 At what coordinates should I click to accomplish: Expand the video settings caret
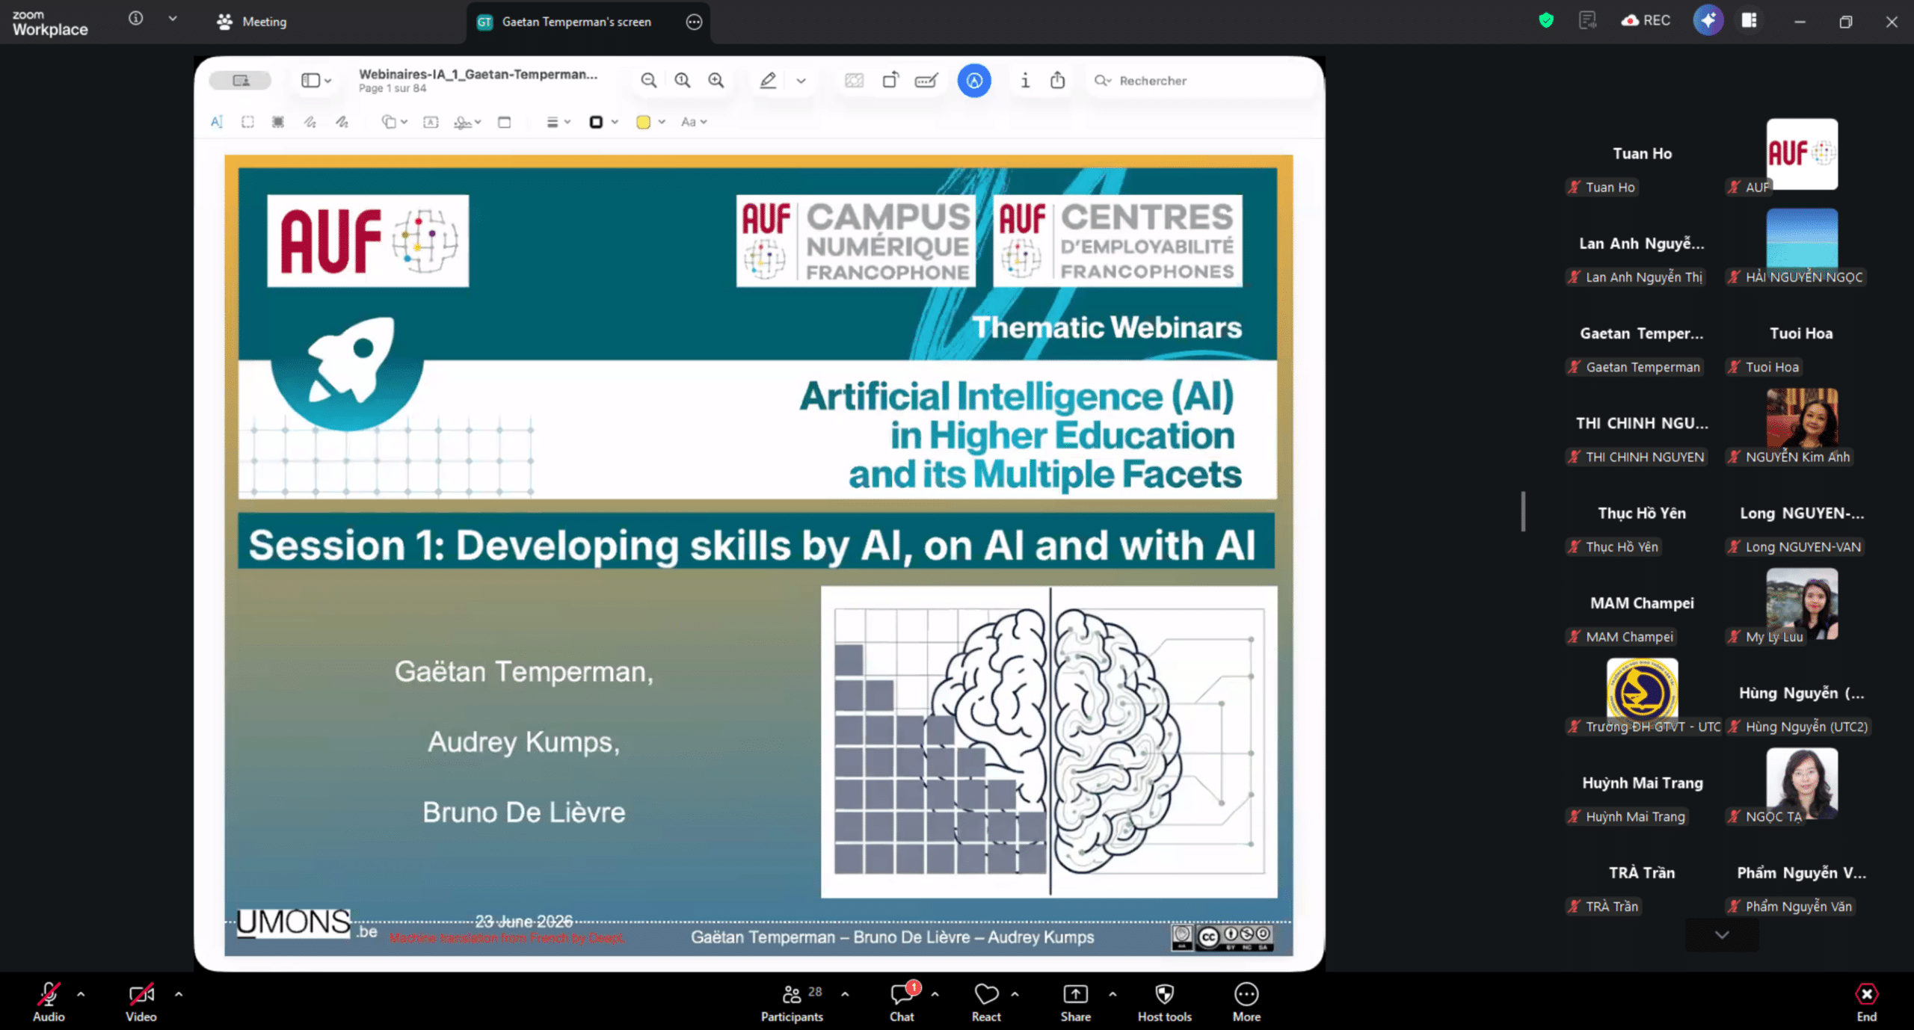(179, 994)
